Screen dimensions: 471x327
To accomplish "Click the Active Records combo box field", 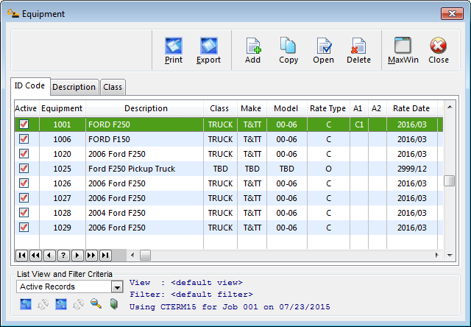I will tap(70, 287).
